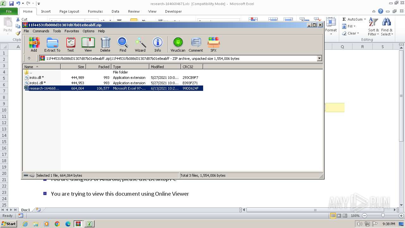
Task: Click the Delete trash can icon
Action: click(x=105, y=44)
